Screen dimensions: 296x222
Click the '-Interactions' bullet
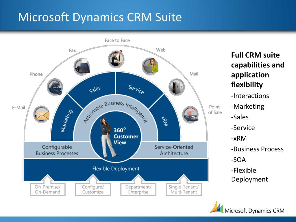250,96
